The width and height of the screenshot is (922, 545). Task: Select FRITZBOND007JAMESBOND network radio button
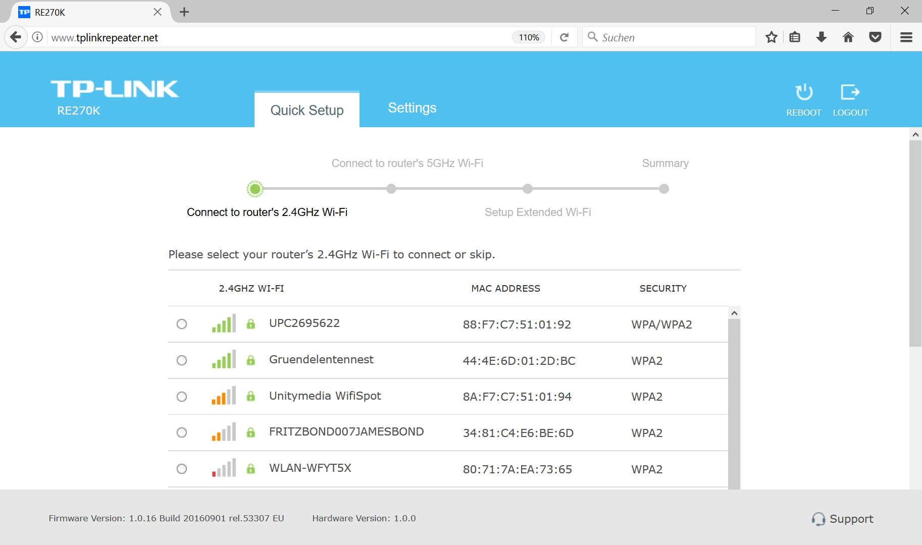tap(182, 432)
